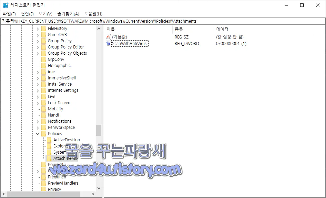Image resolution: width=326 pixels, height=198 pixels.
Task: Click the registry path address bar
Action: [163, 21]
